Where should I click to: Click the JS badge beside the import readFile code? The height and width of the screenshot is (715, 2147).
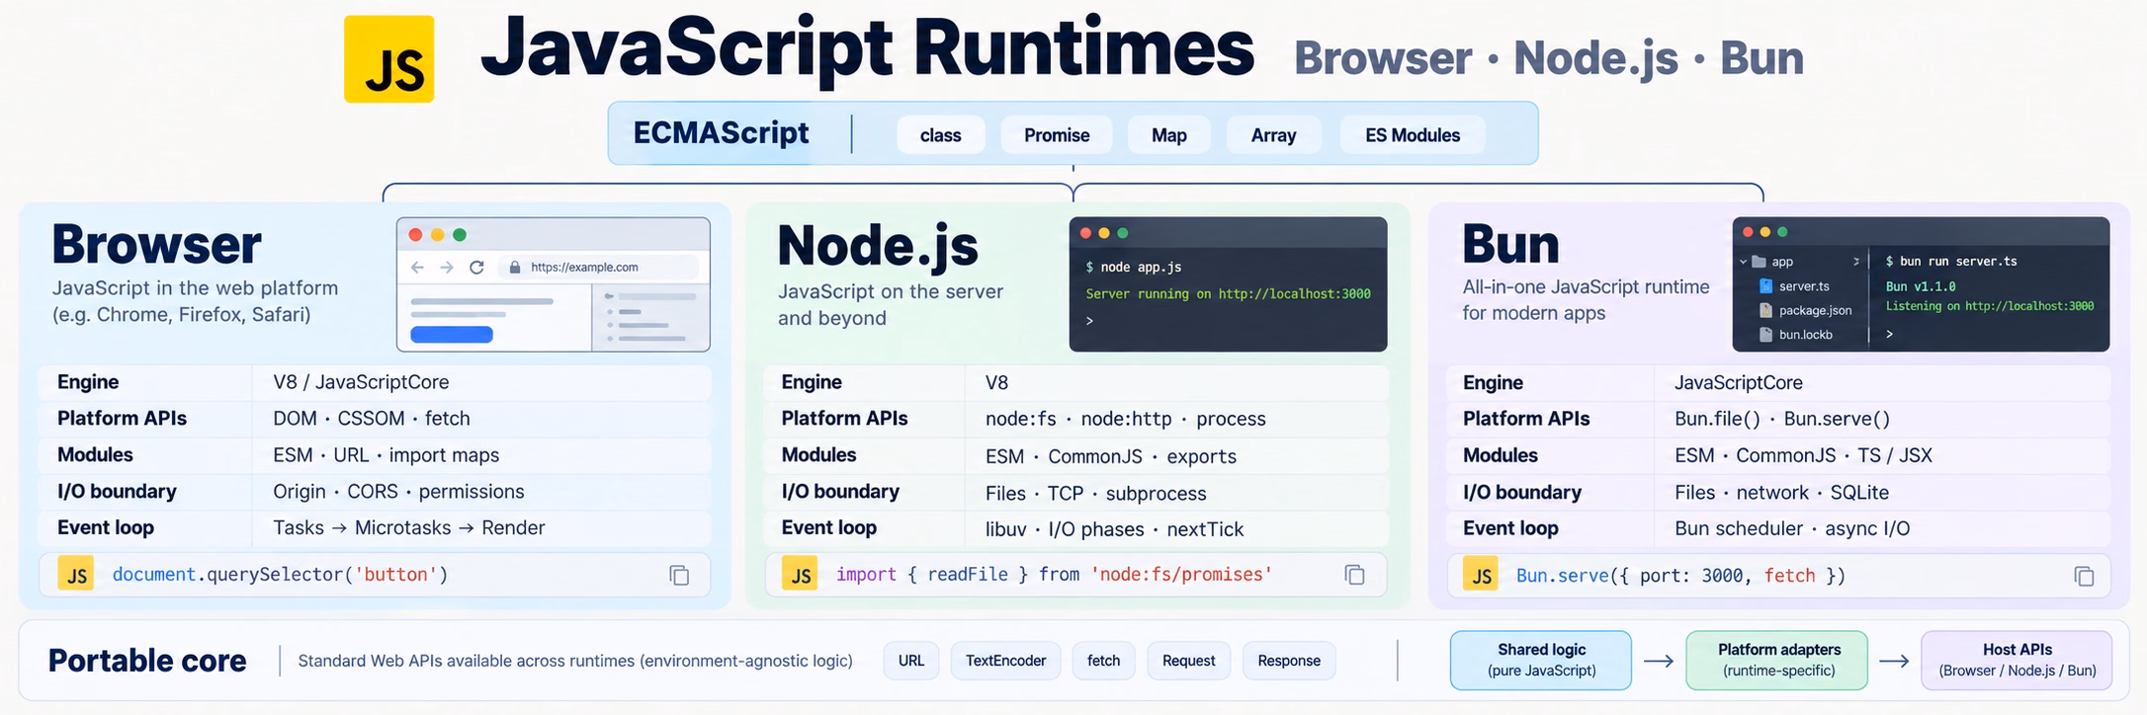click(800, 574)
